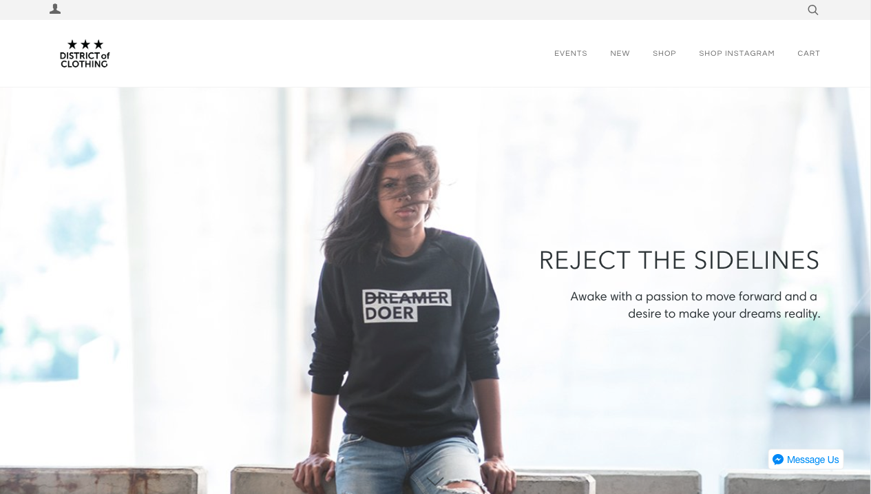Screen dimensions: 871x494
Task: Click the search magnifier icon
Action: point(813,10)
